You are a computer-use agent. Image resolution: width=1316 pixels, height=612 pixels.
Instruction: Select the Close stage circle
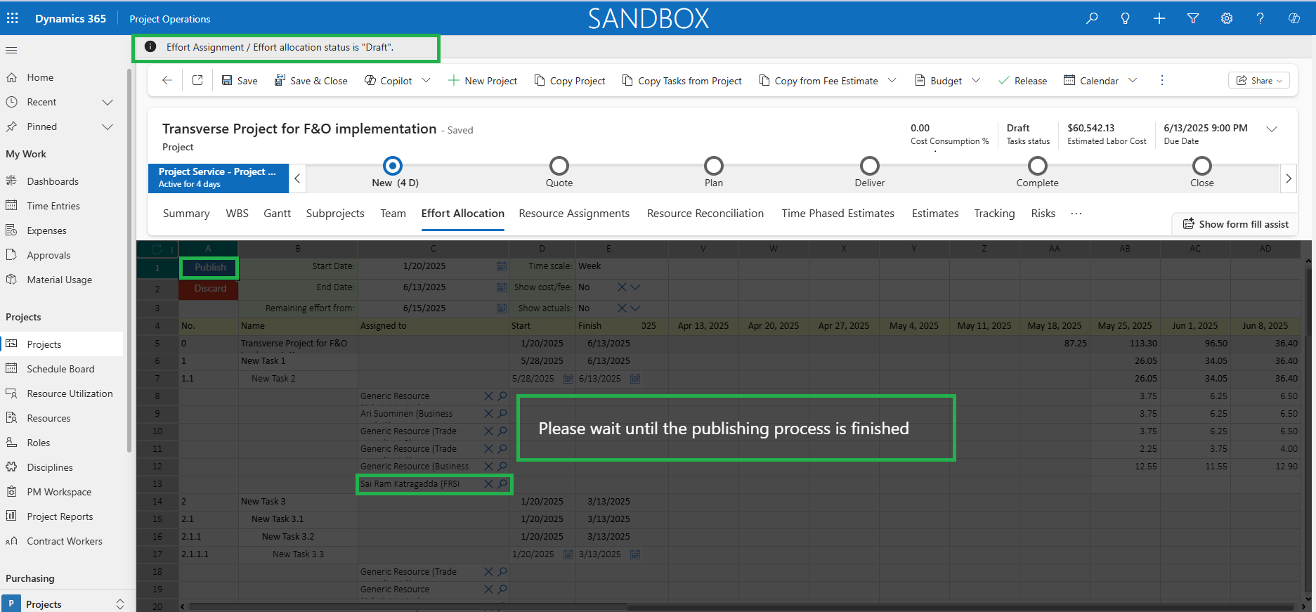tap(1202, 166)
